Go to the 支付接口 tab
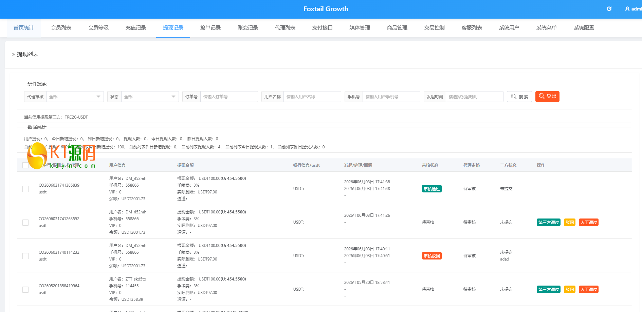Image resolution: width=642 pixels, height=312 pixels. (x=323, y=28)
